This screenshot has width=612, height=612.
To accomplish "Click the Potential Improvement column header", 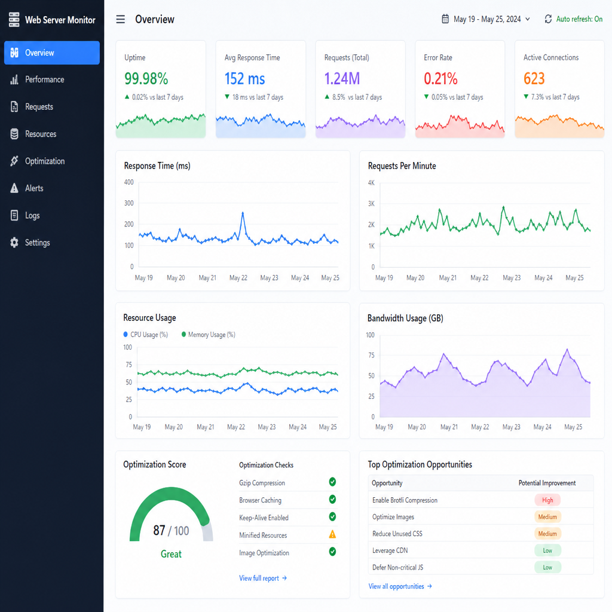I will [x=547, y=483].
